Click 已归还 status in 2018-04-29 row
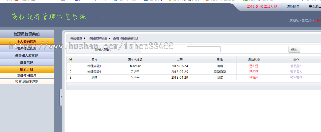Viewport: 321px width, 132px height. (x=254, y=78)
